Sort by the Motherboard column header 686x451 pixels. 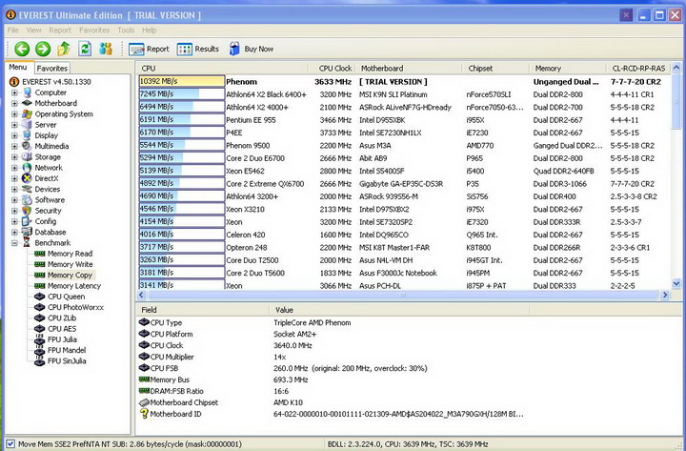click(409, 69)
